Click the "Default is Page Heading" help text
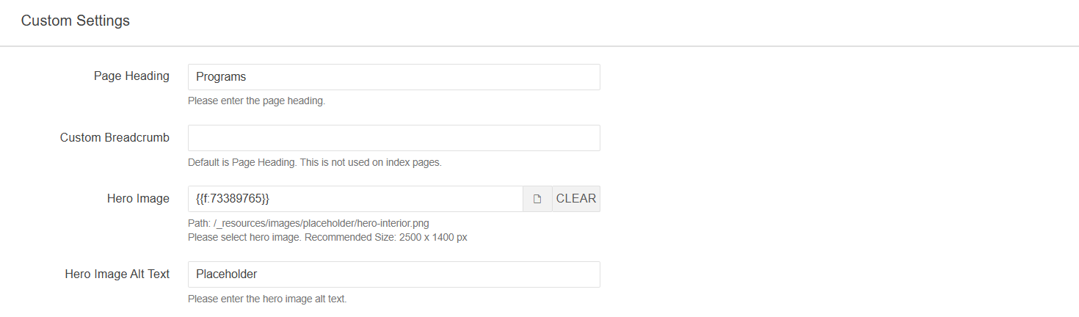Image resolution: width=1079 pixels, height=317 pixels. click(314, 162)
